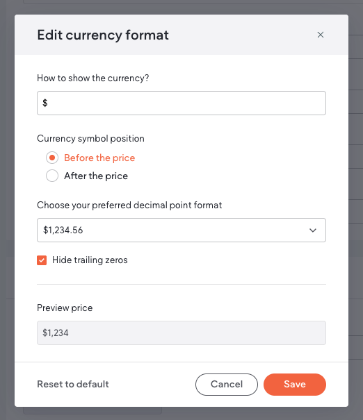Image resolution: width=363 pixels, height=420 pixels.
Task: Click the 'How to show the currency?' label
Action: click(92, 78)
